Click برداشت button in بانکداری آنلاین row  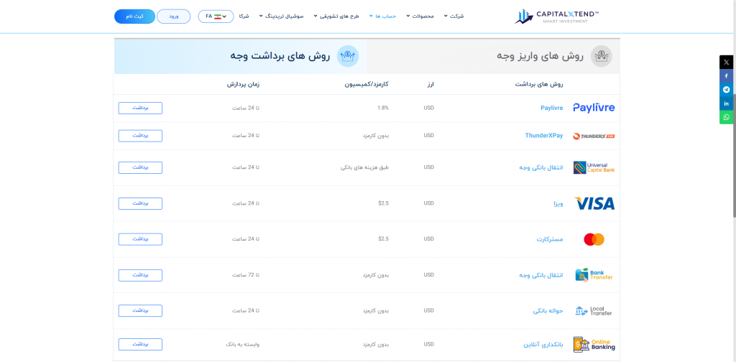coord(140,344)
